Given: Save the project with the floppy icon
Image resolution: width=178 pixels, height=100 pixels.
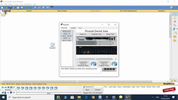Looking at the screenshot, I should coord(10,7).
